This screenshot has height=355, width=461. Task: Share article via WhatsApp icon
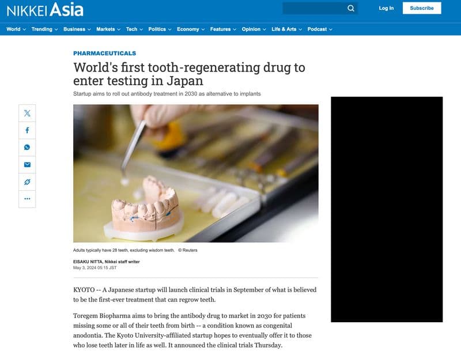tap(27, 148)
